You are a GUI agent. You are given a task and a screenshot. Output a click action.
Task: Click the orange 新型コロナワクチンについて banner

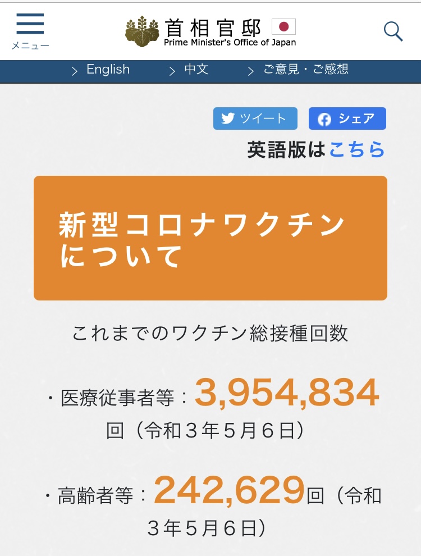(x=210, y=238)
